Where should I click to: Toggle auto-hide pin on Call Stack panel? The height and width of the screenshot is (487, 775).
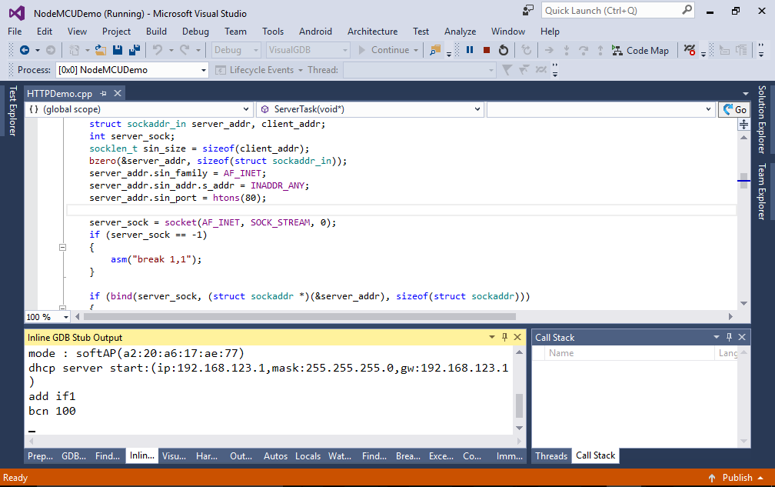click(729, 337)
